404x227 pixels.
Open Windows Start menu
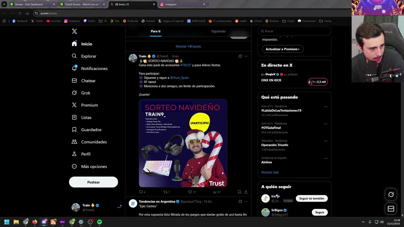pos(7,222)
